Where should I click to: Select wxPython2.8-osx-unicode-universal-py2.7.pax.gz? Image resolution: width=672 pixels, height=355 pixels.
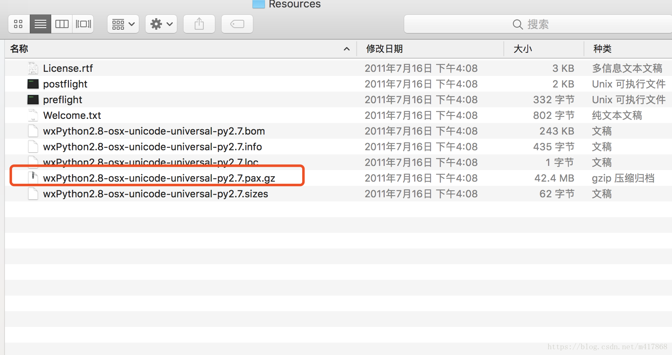point(159,178)
